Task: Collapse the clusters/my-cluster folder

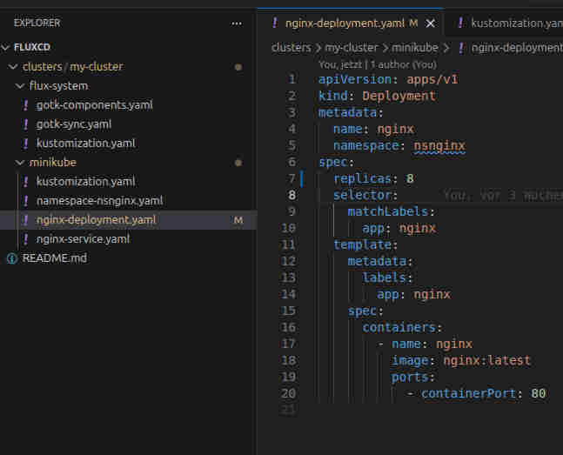Action: (13, 67)
